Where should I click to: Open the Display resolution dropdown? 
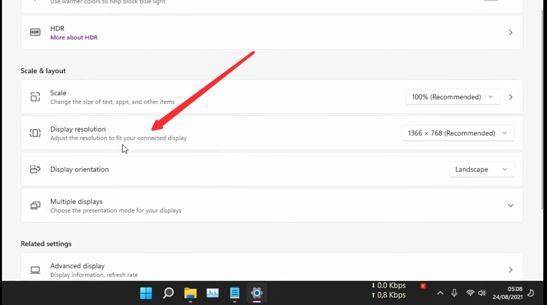(x=458, y=133)
